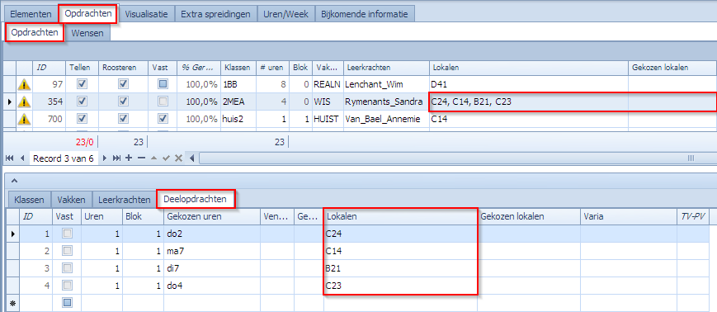The image size is (717, 312).
Task: Click current-row arrow indicator for row 354
Action: [10, 102]
